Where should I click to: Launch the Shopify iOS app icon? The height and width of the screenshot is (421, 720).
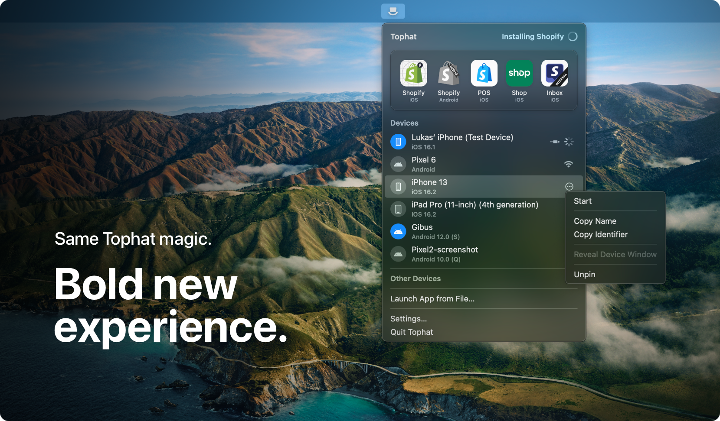point(413,73)
